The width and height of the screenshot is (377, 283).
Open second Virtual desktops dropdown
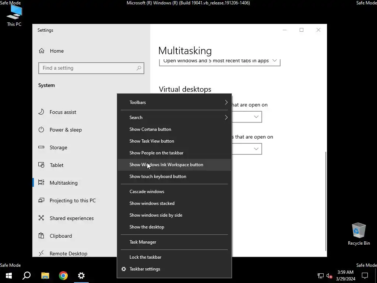pos(247,149)
